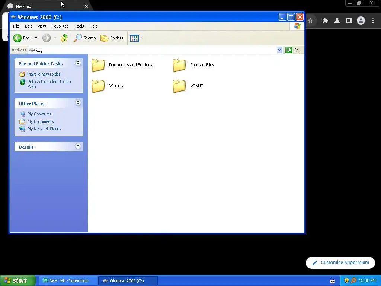
Task: Toggle the side panel icon in Supermium
Action: (349, 21)
